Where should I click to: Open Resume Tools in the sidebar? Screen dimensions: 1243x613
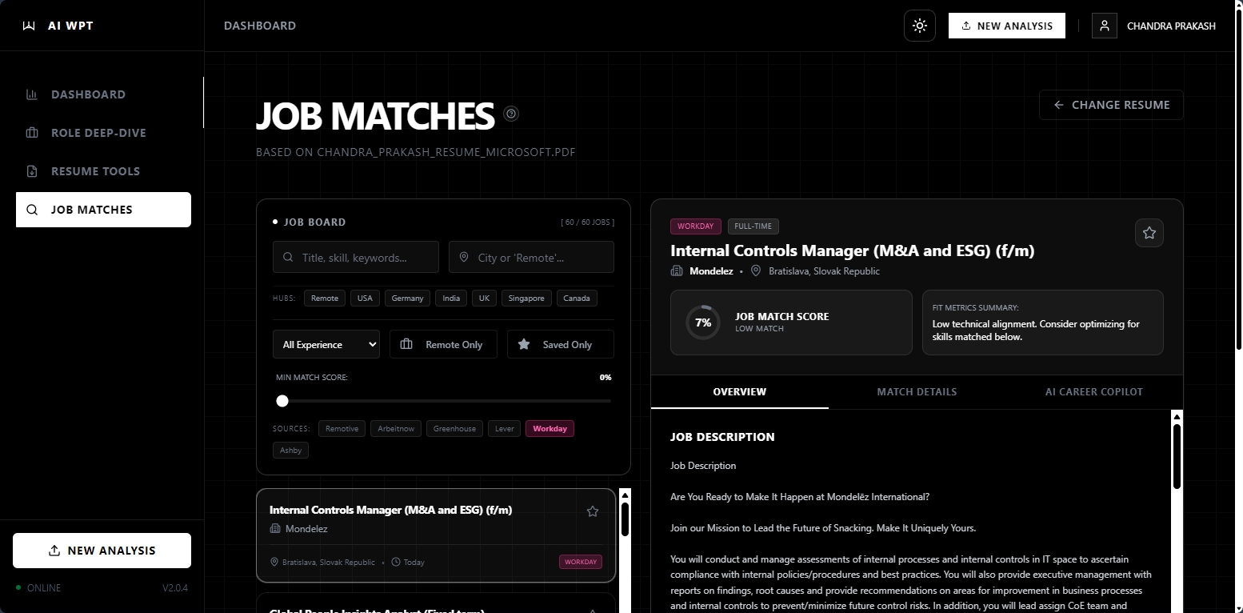click(x=103, y=171)
